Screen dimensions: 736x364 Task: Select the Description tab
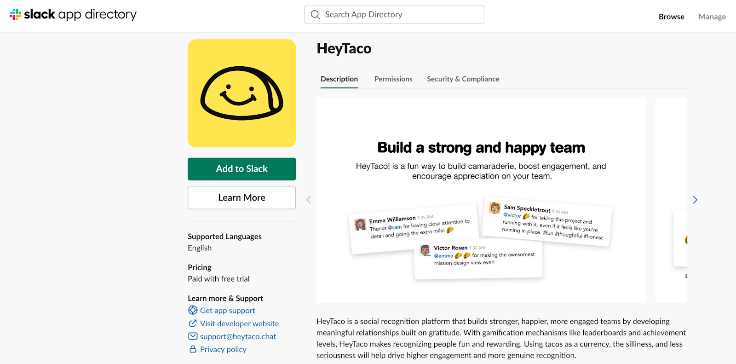pyautogui.click(x=339, y=79)
